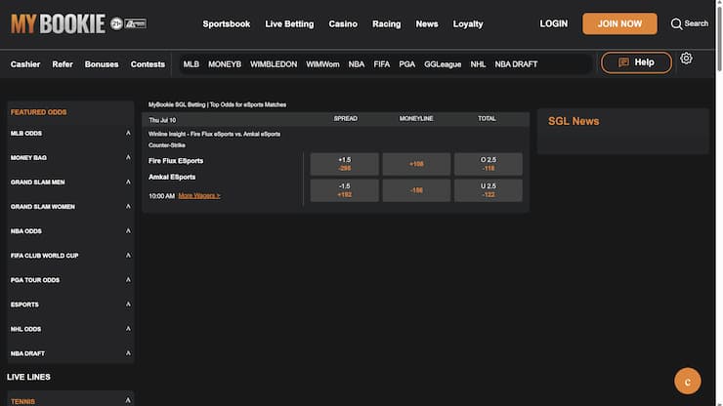
Task: Select the WIMWom quick link
Action: (322, 64)
